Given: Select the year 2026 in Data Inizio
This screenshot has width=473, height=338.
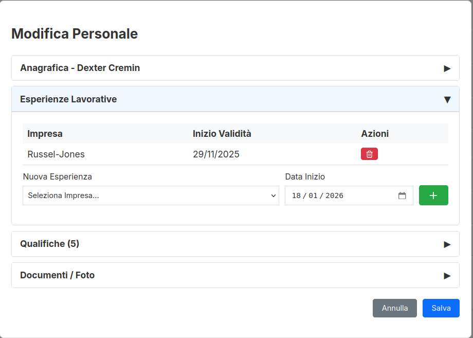Looking at the screenshot, I should 334,195.
